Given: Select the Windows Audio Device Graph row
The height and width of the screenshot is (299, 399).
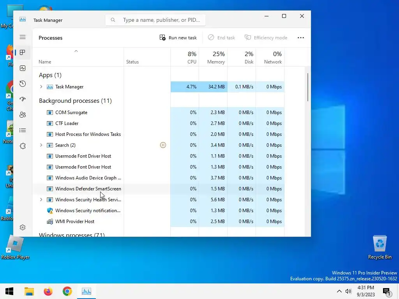Looking at the screenshot, I should (x=159, y=178).
